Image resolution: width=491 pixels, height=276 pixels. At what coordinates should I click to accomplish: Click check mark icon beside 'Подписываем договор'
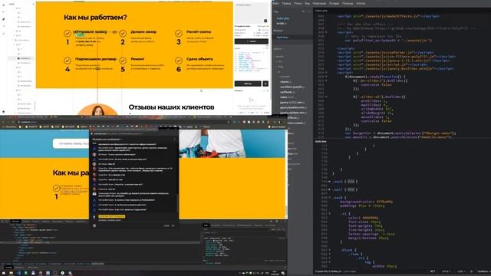coord(68,61)
